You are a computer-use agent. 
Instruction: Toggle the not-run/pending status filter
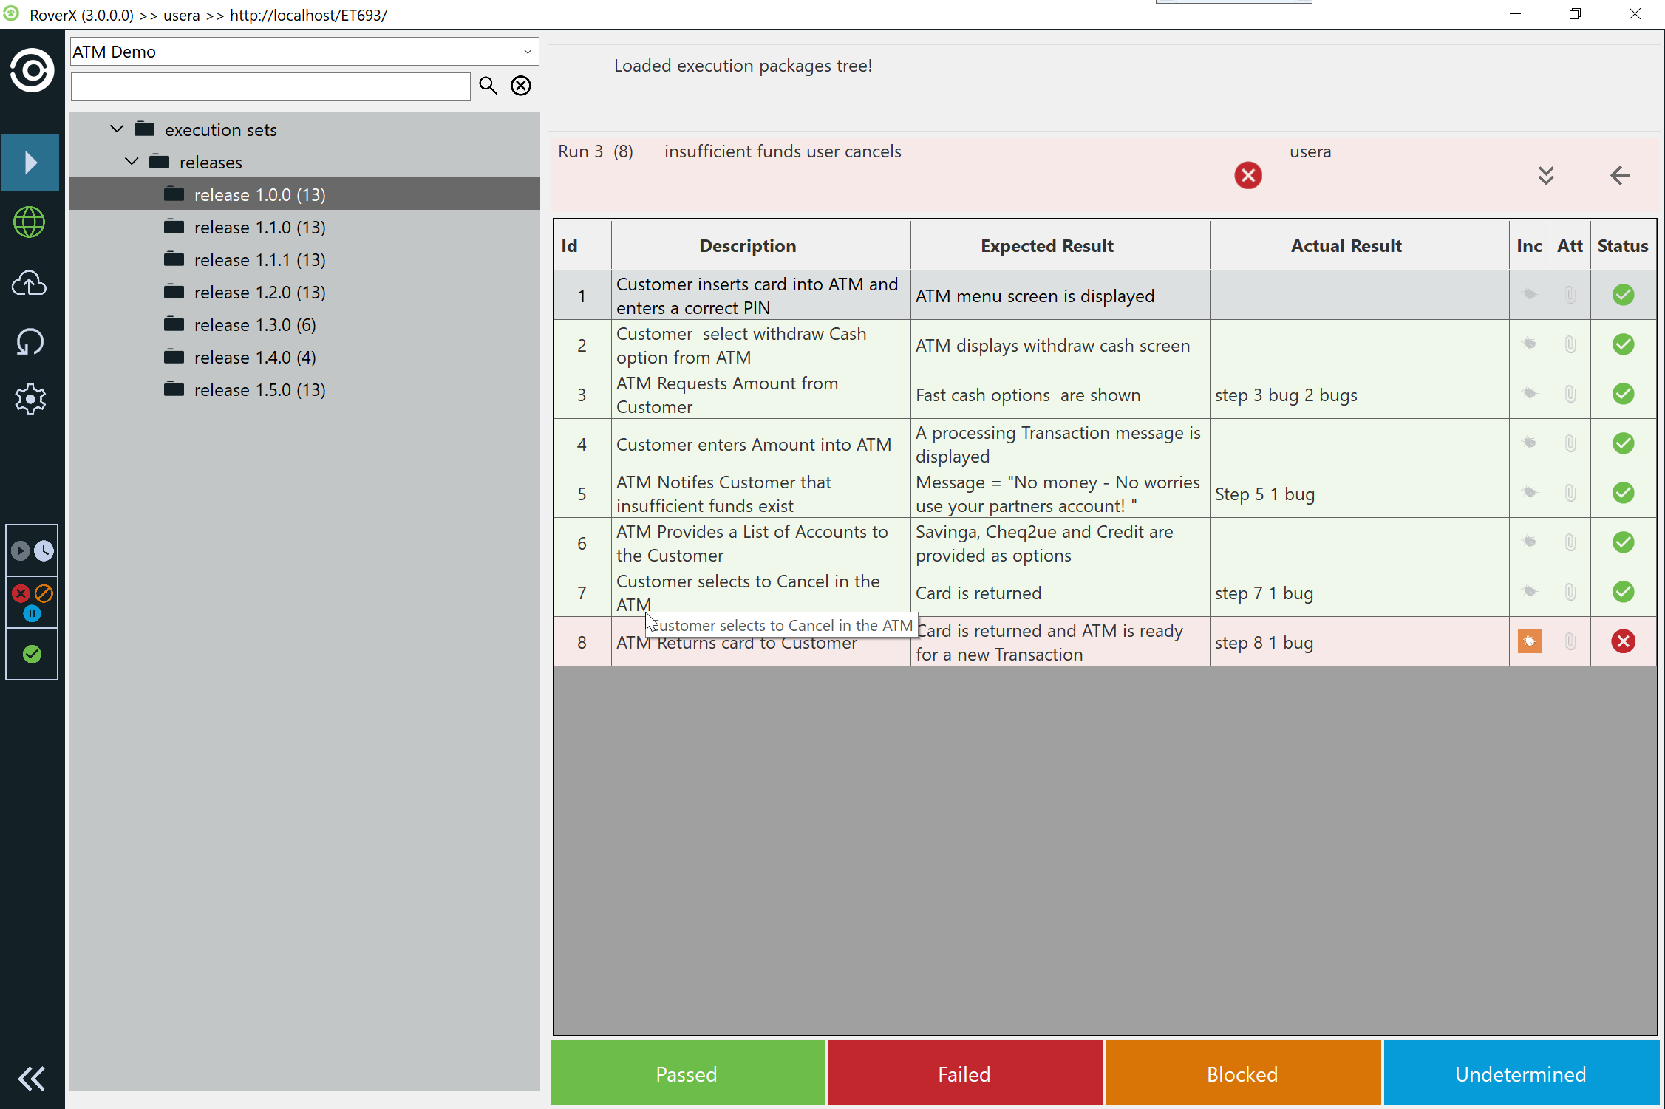32,550
